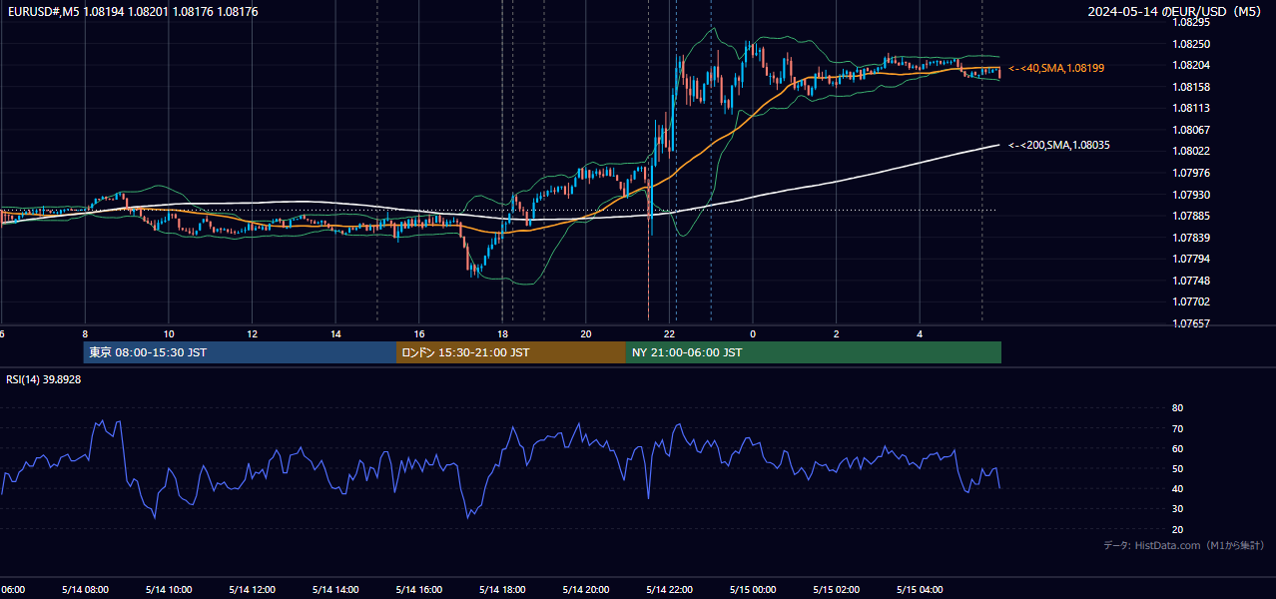Click the 5/14 20:00 date label
Screen dimensions: 1276x599
click(x=586, y=589)
